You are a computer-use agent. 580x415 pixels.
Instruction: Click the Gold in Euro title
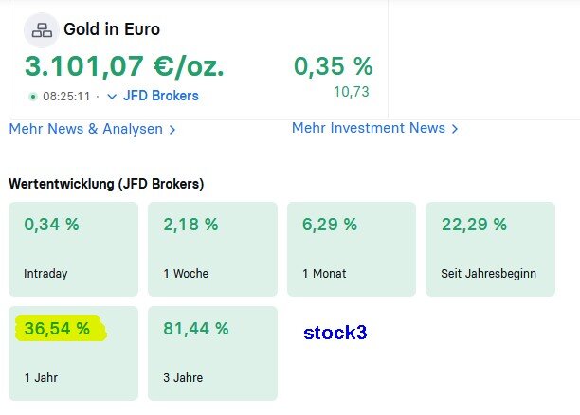point(112,29)
